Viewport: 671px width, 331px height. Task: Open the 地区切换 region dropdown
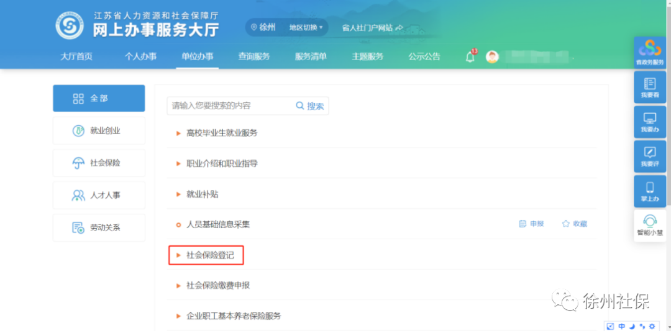tap(306, 27)
